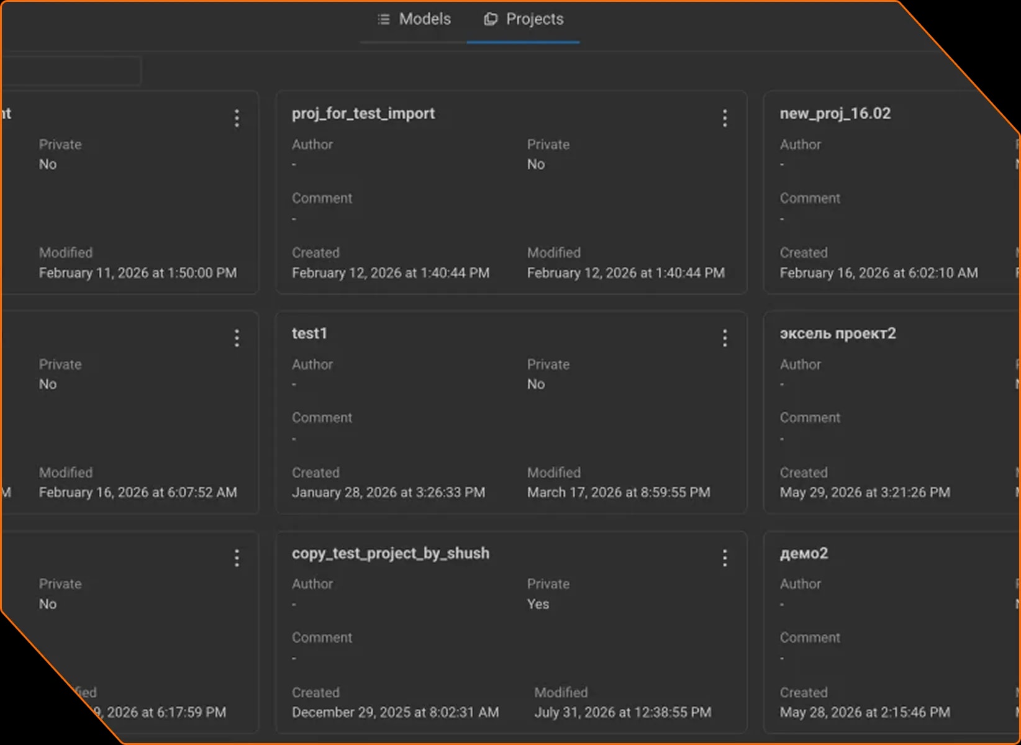Screen dimensions: 1021x745
Task: Click the Models list icon
Action: [x=384, y=19]
